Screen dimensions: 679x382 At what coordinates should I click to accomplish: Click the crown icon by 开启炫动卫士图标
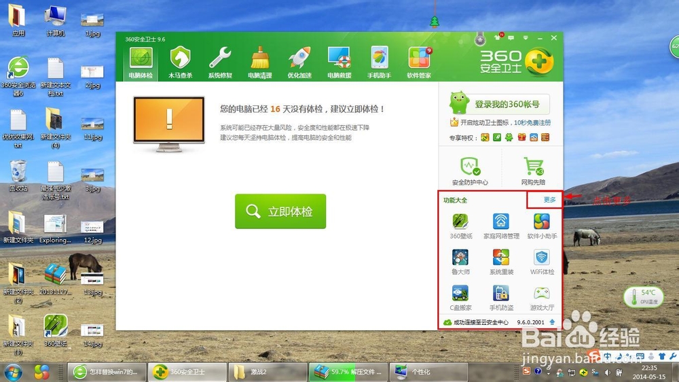coord(454,122)
